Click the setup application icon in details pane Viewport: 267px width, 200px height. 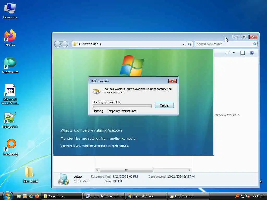[64, 179]
